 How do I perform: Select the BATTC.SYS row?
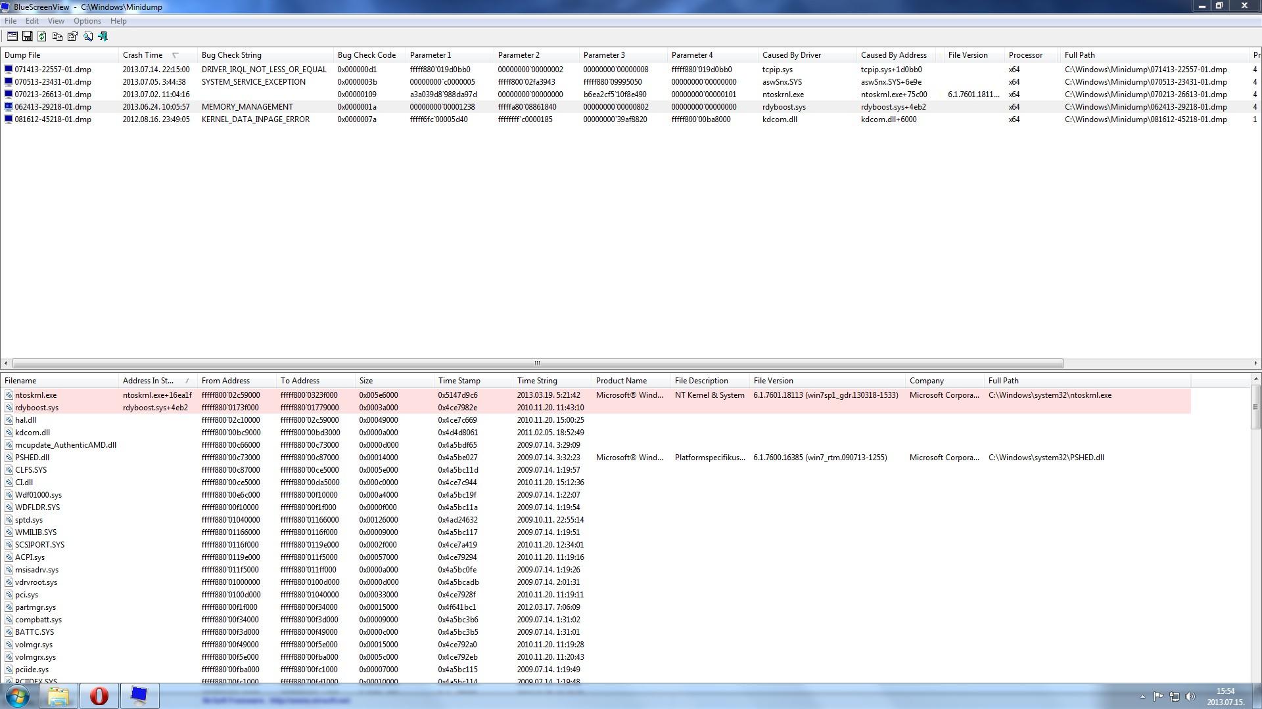[596, 632]
